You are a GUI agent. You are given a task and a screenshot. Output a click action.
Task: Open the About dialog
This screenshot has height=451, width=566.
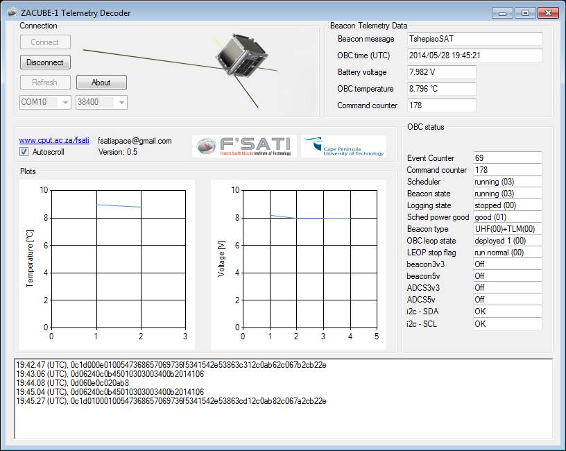pyautogui.click(x=101, y=83)
